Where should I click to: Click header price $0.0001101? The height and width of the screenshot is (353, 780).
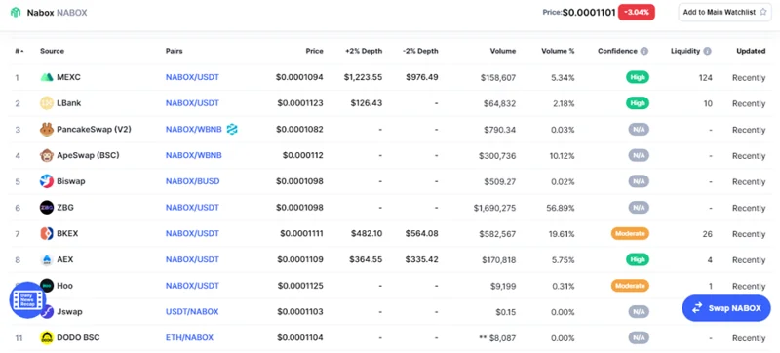pyautogui.click(x=589, y=12)
